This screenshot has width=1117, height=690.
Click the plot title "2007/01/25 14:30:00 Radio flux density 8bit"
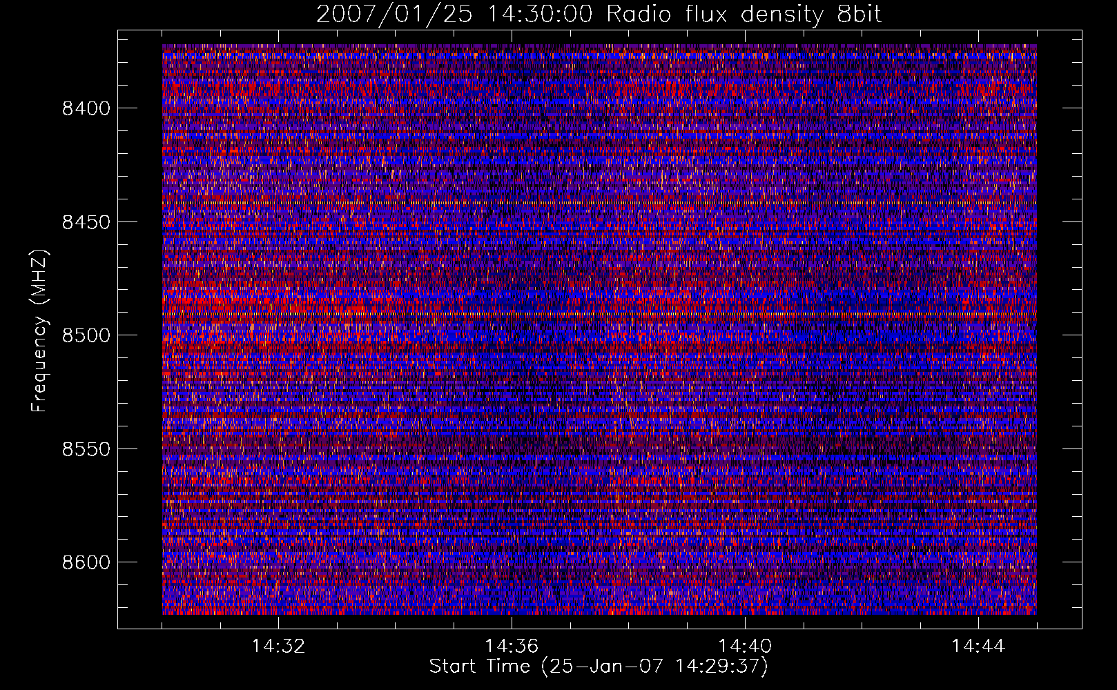(599, 14)
